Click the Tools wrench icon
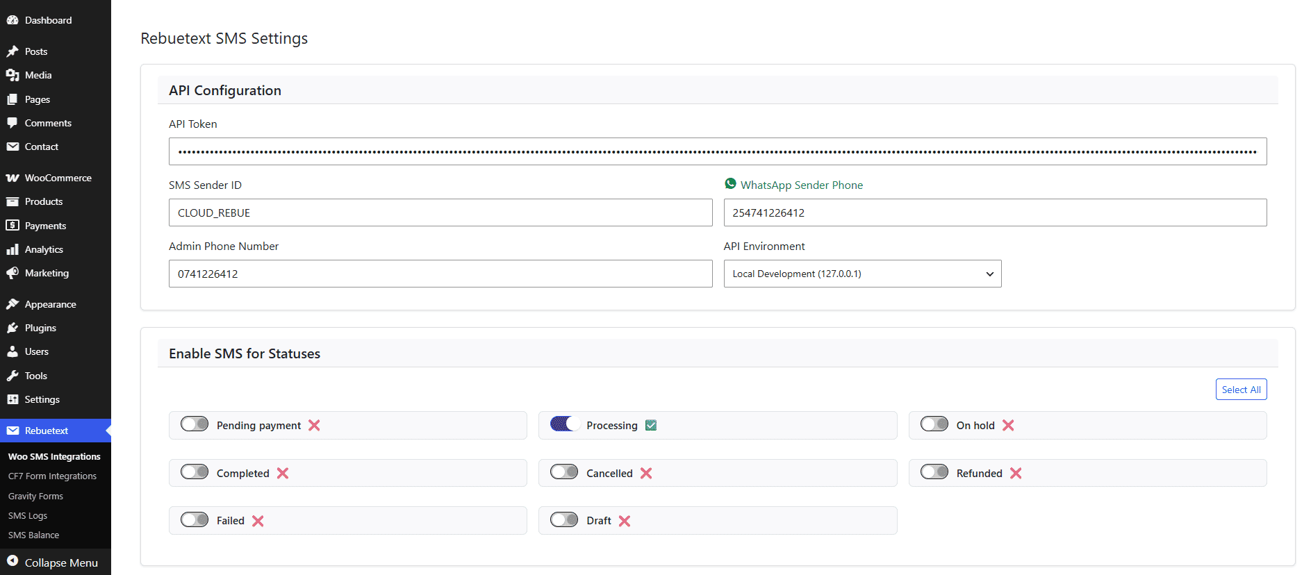The image size is (1311, 575). click(13, 376)
